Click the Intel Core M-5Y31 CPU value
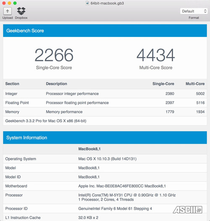This screenshot has height=221, width=210. click(x=127, y=195)
